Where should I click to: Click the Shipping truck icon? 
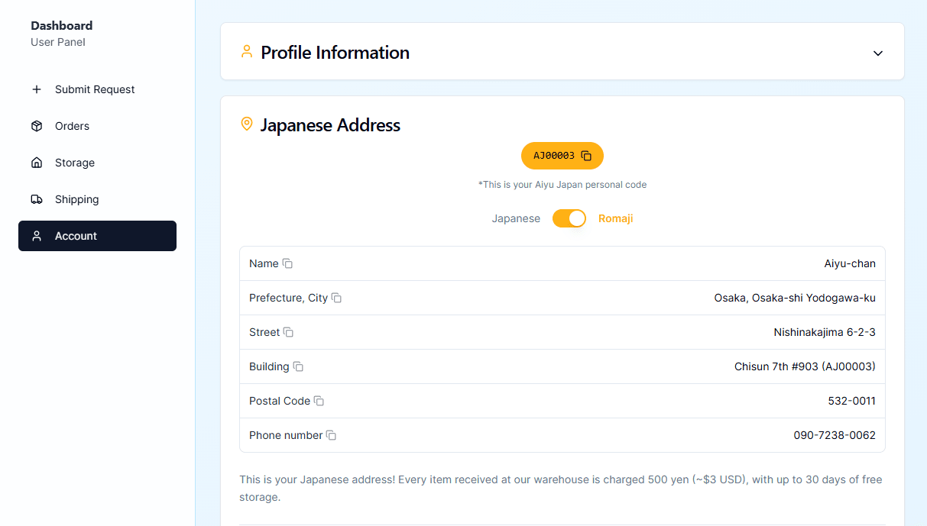pos(37,199)
